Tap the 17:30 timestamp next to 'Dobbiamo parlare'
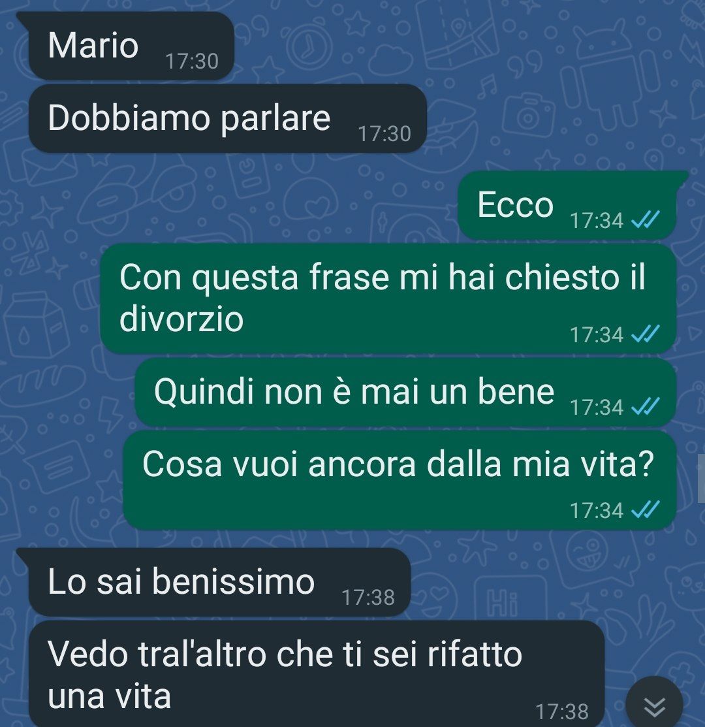This screenshot has width=705, height=727. 384,133
